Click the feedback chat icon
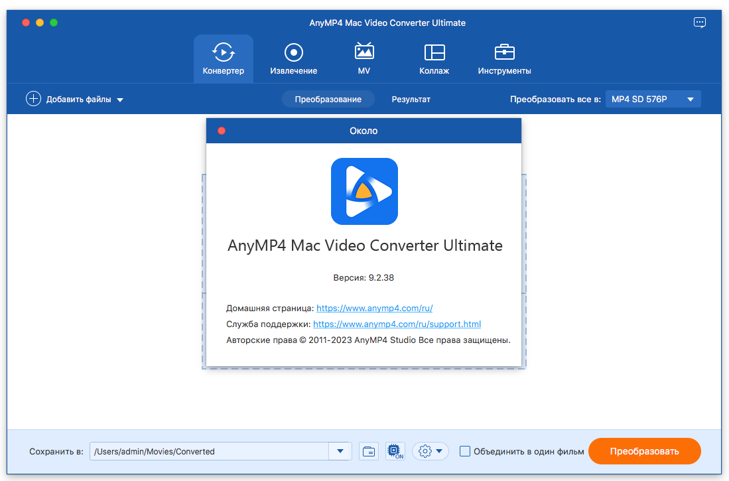729x481 pixels. point(700,23)
